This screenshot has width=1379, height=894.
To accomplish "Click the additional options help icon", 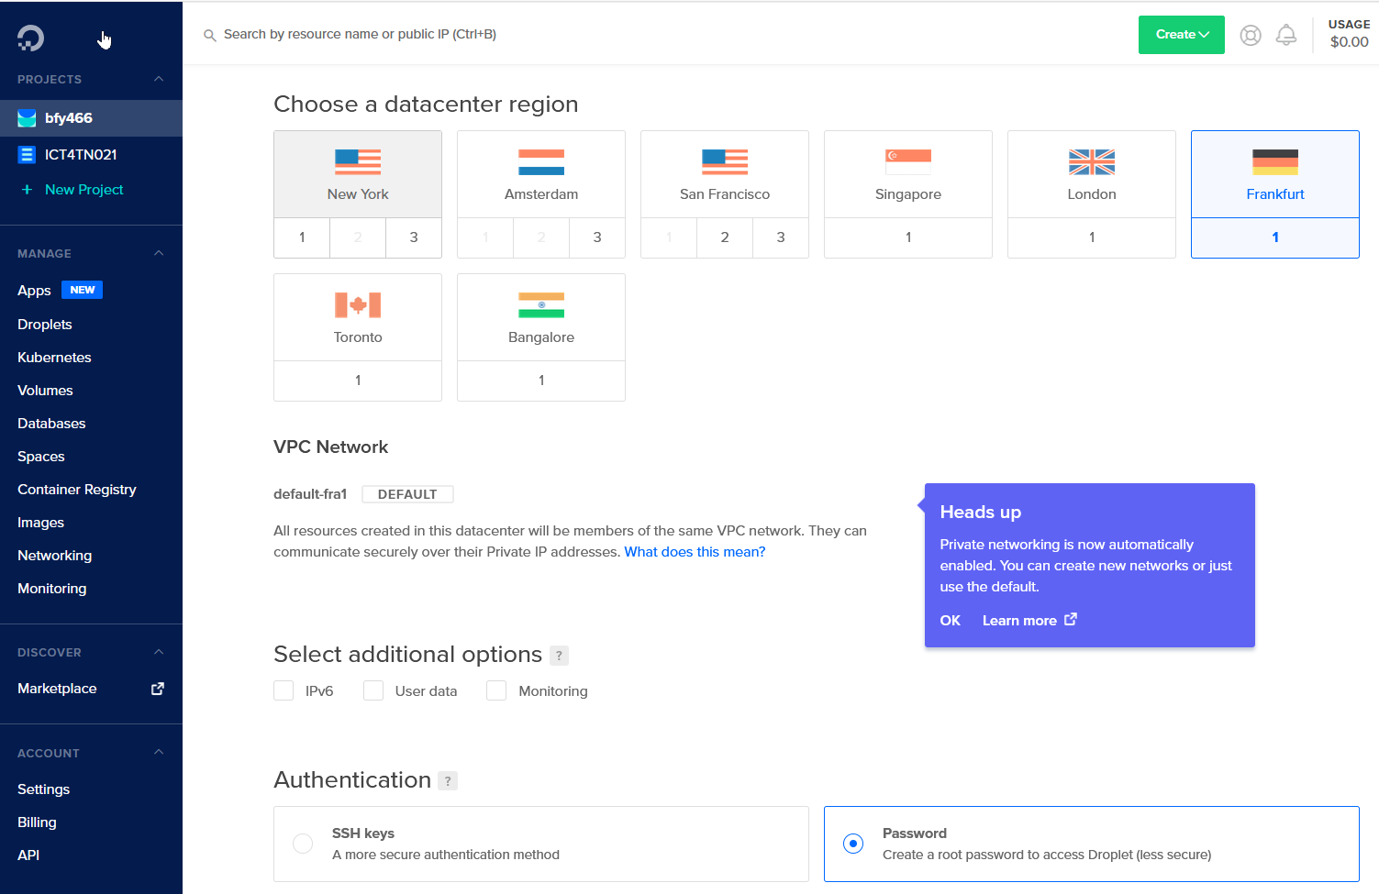I will pos(559,656).
